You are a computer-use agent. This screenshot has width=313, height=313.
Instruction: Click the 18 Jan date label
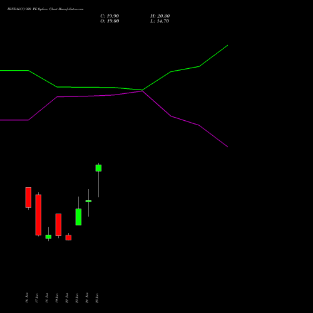point(47,298)
